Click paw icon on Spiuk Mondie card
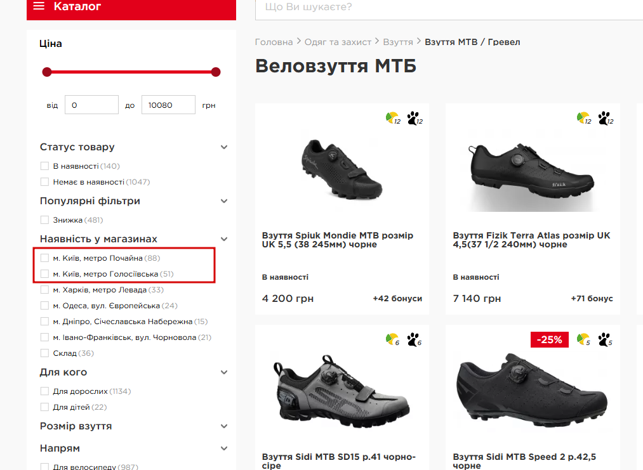 413,118
